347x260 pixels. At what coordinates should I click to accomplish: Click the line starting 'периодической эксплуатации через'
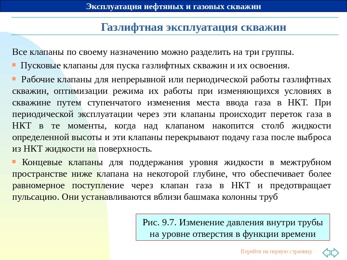[172, 114]
